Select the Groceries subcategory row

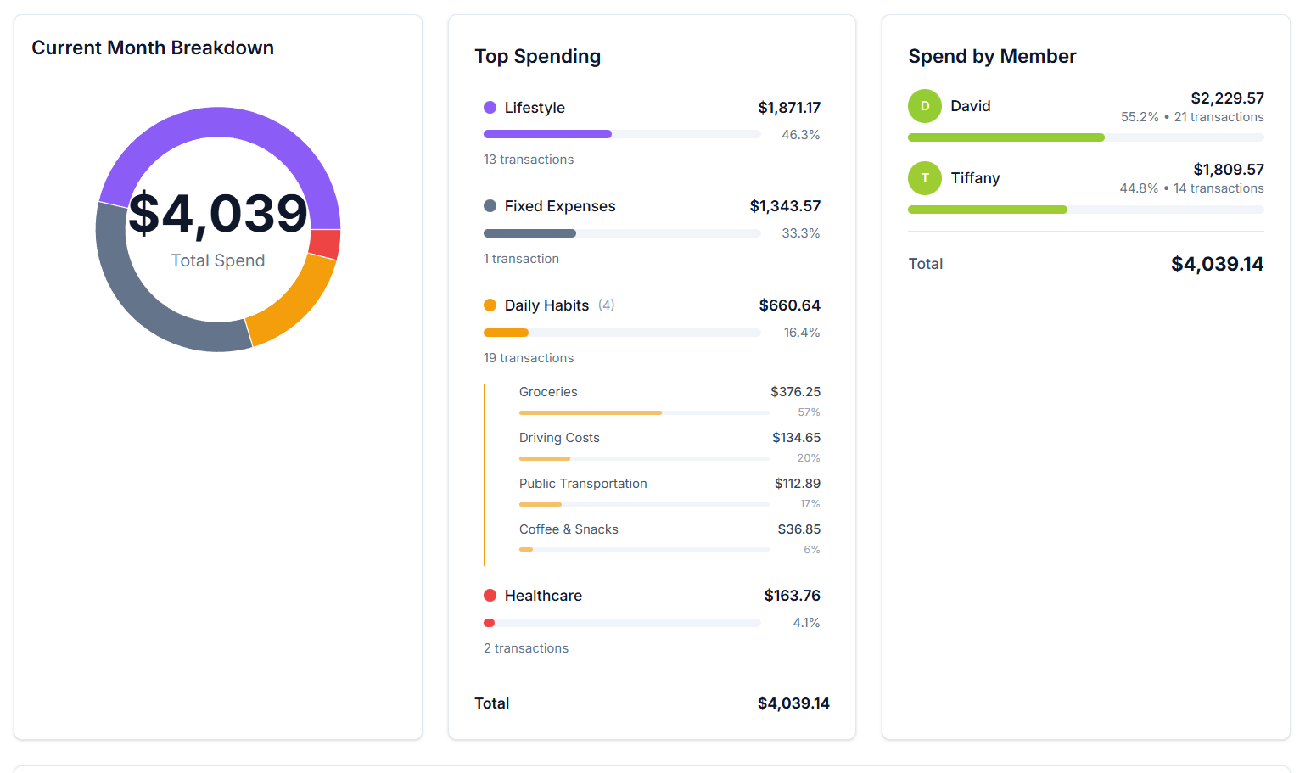click(x=548, y=391)
